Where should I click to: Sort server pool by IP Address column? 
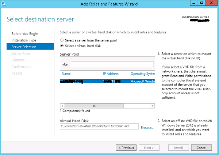(111, 73)
